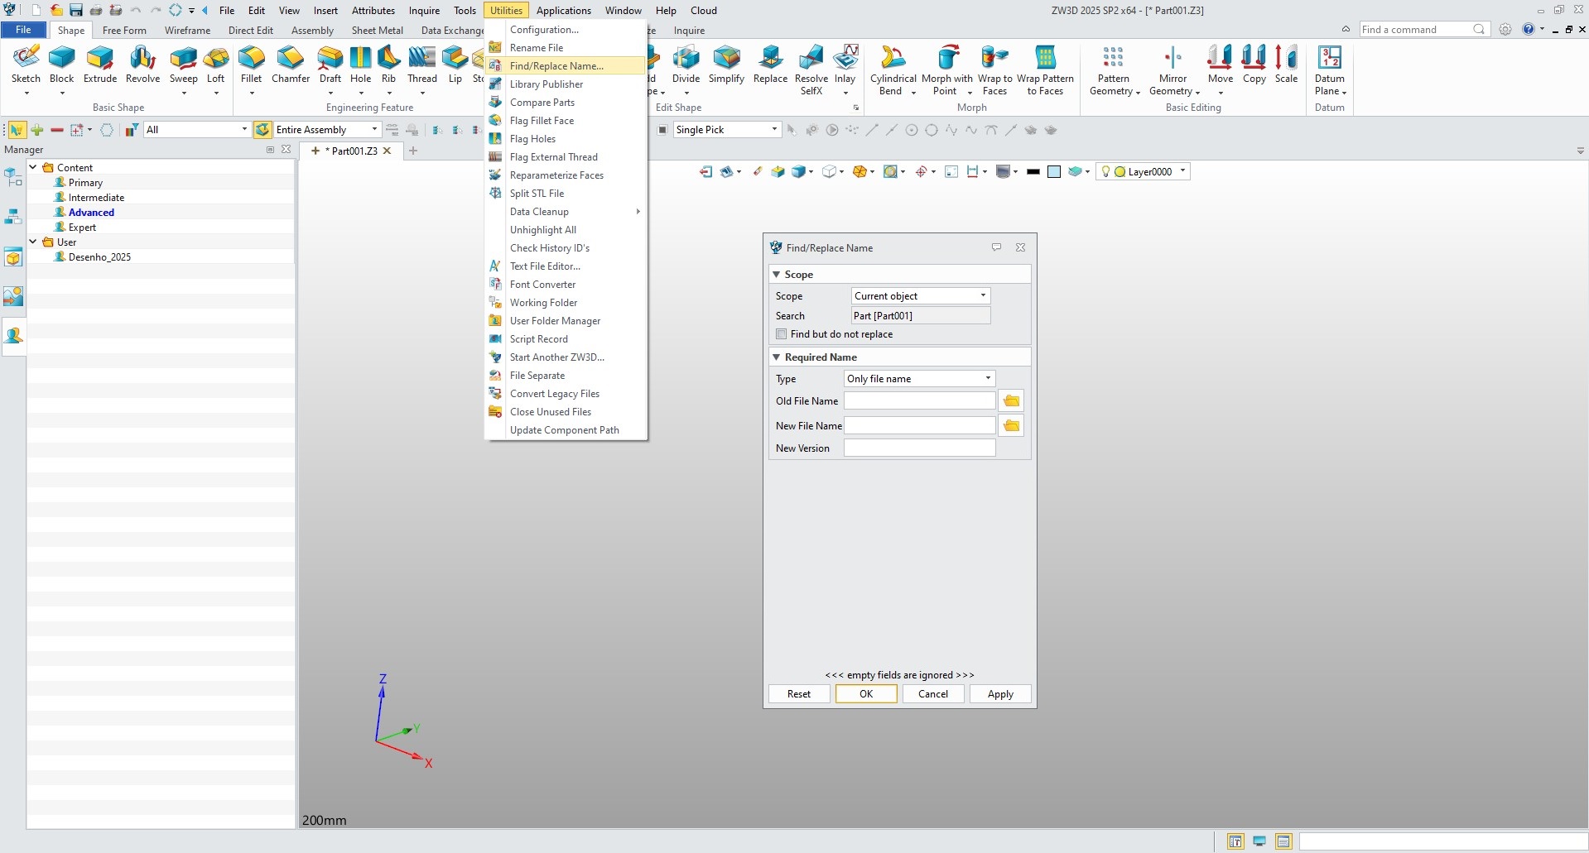Collapse the Required Name section
The width and height of the screenshot is (1589, 853).
pos(777,357)
